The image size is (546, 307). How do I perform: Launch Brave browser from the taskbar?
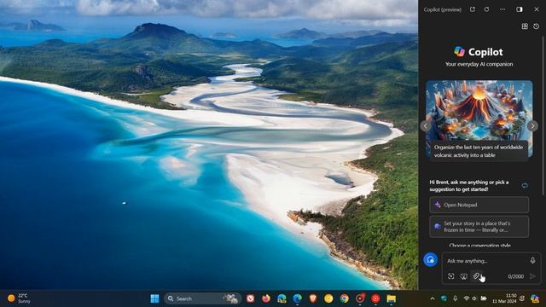[313, 298]
